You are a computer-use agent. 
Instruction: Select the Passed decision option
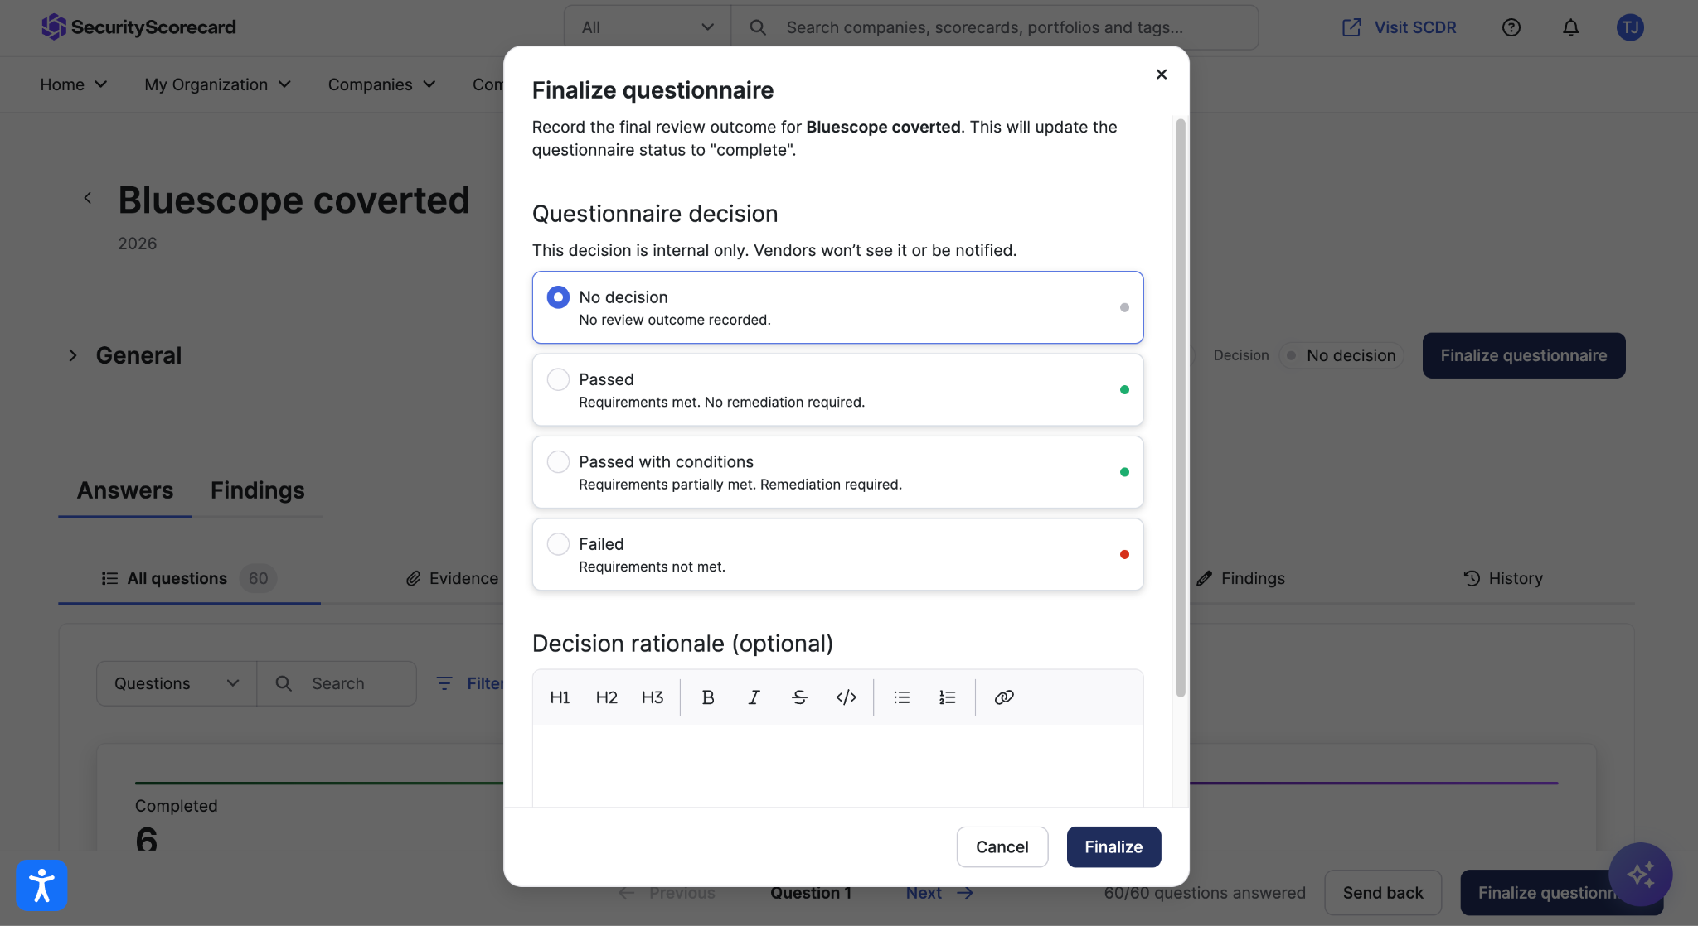tap(837, 390)
